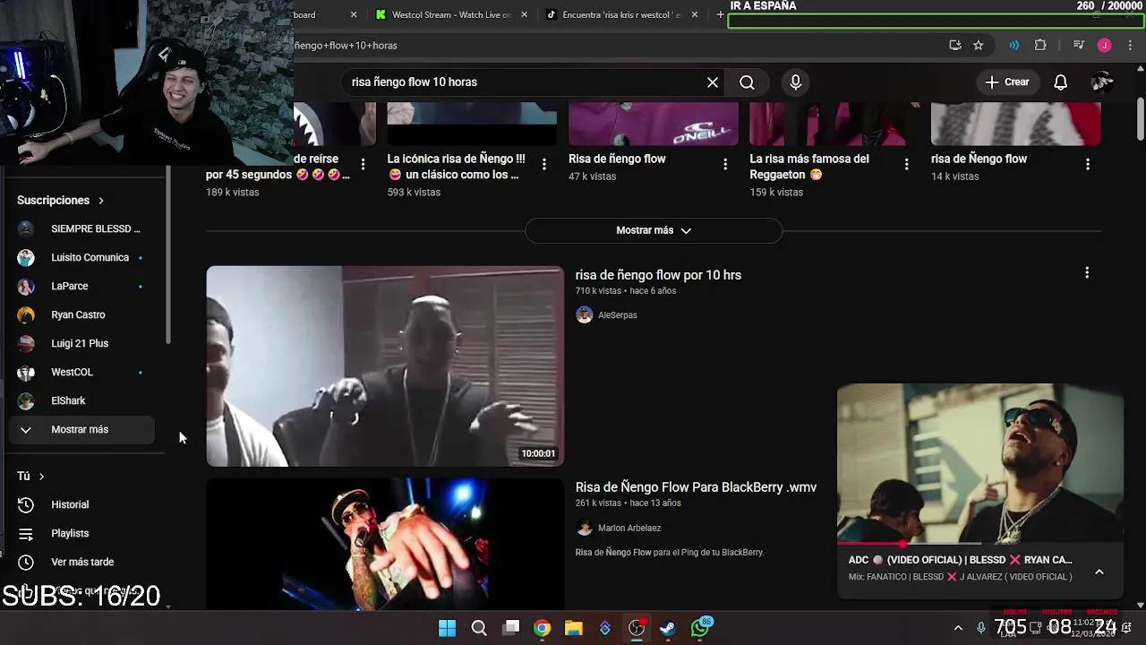Click the blue sound-wave extension icon
This screenshot has height=645, width=1146.
click(x=1014, y=45)
